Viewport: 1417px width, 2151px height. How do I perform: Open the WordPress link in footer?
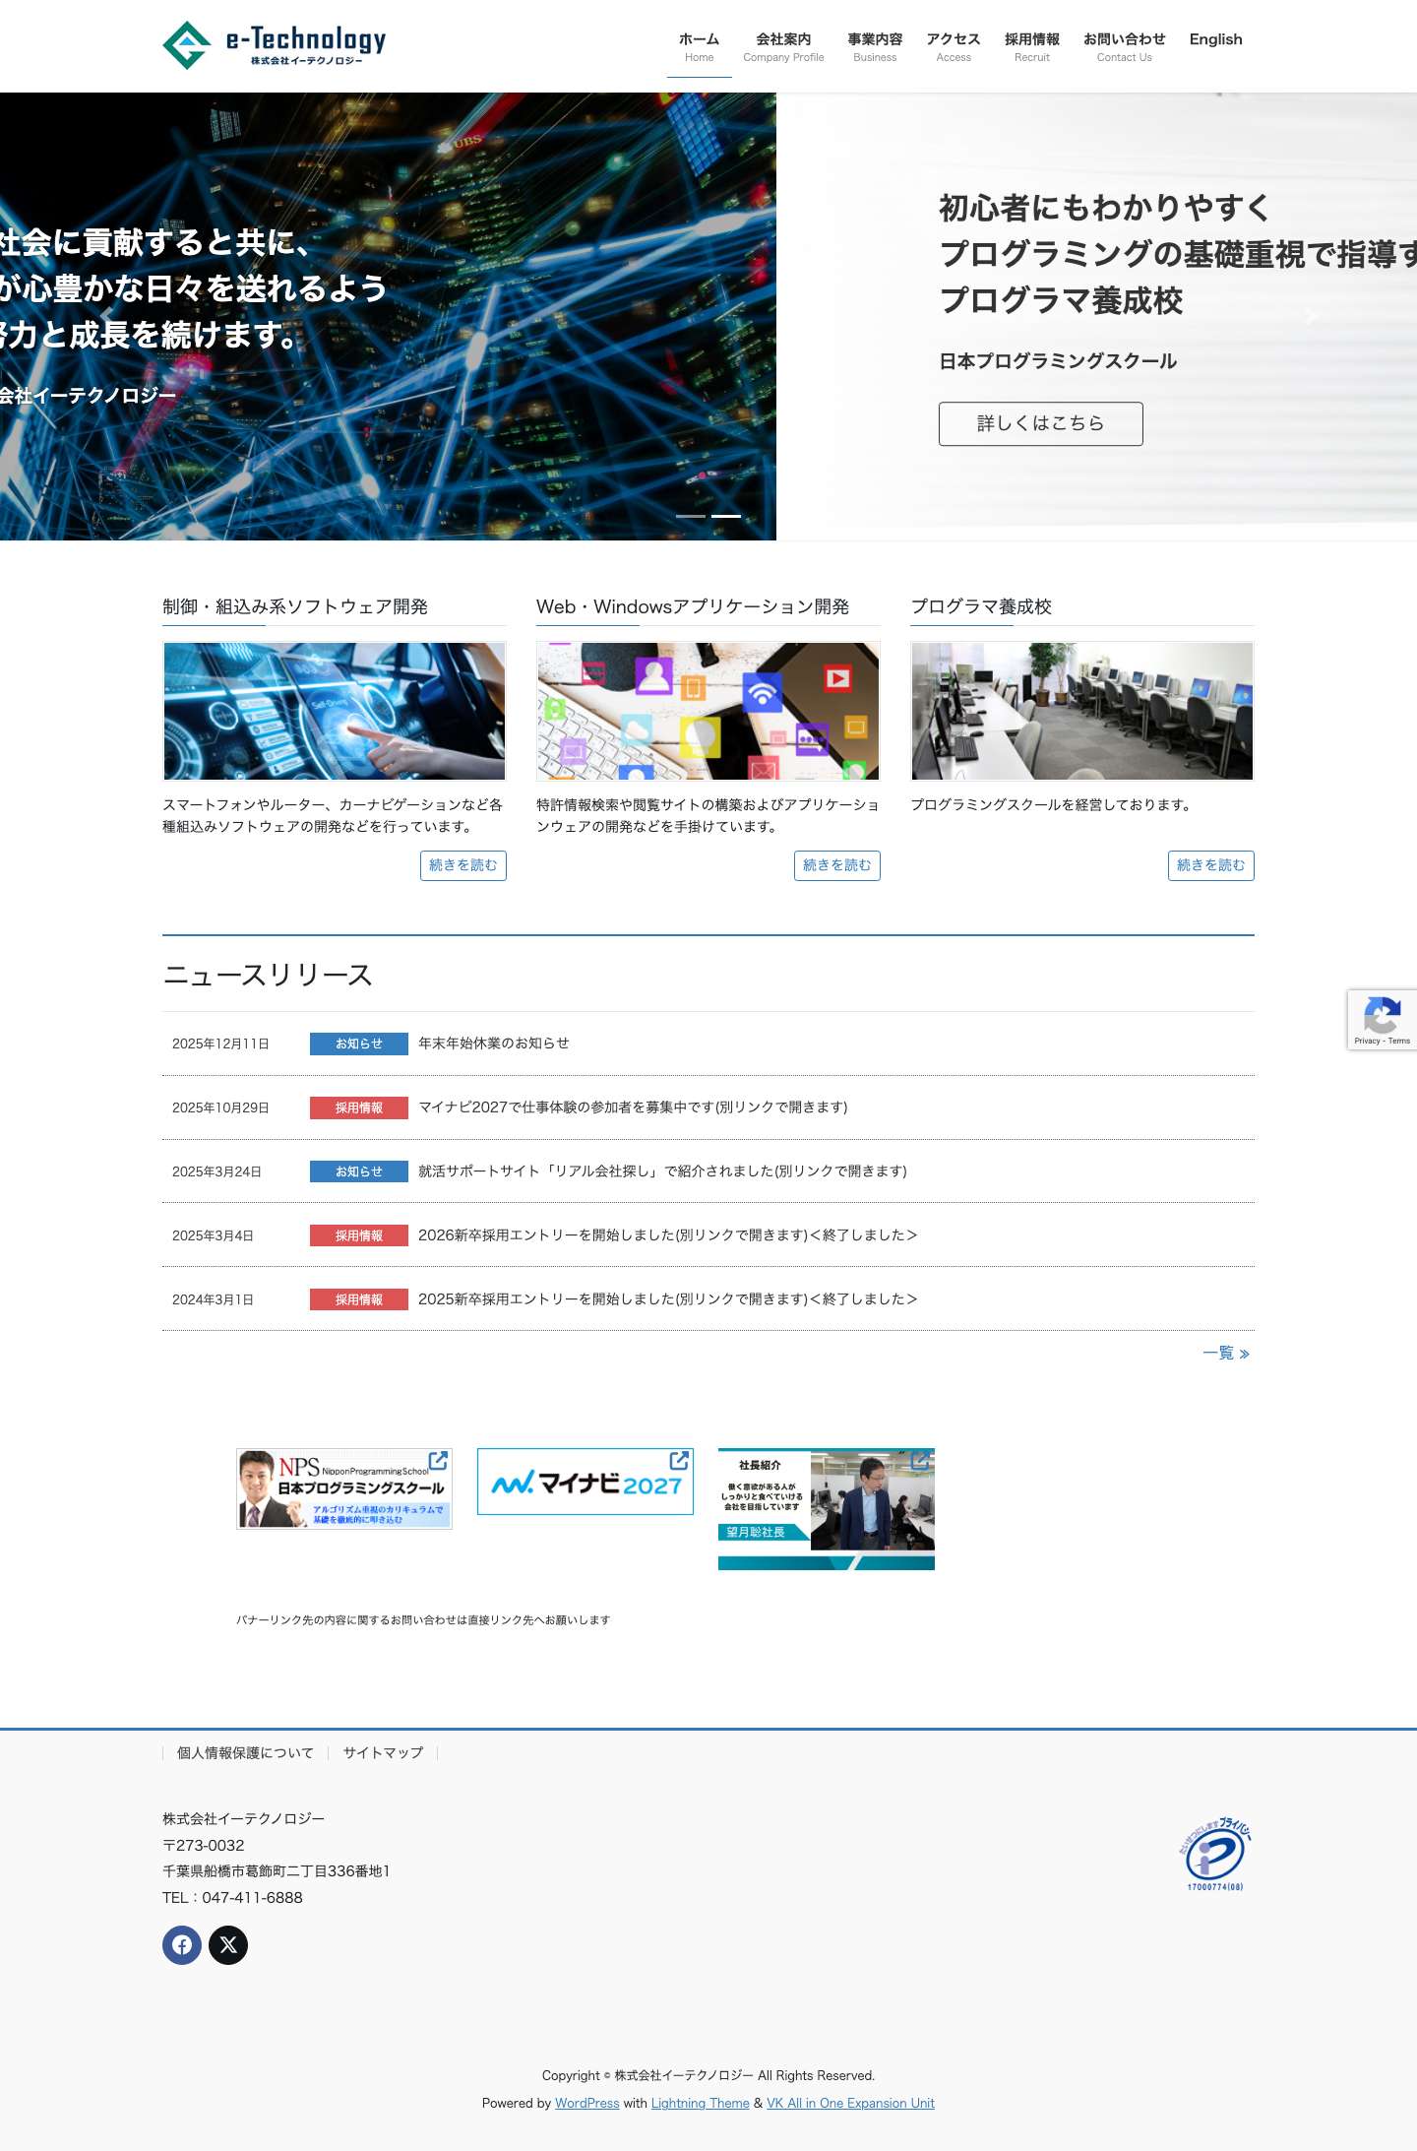point(587,2103)
